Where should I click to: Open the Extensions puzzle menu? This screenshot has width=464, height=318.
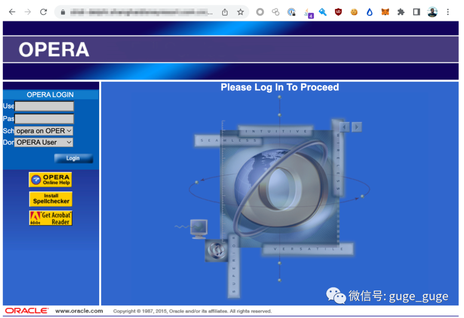tap(401, 12)
